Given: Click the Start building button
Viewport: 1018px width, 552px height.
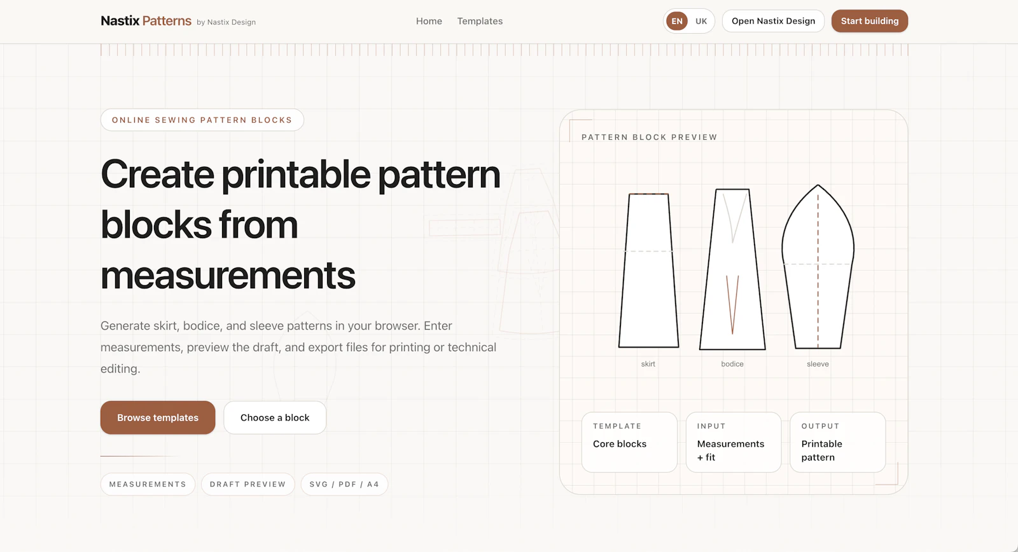Looking at the screenshot, I should (870, 21).
